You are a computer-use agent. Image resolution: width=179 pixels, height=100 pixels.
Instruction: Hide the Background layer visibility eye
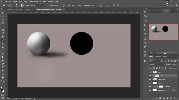click(x=150, y=90)
